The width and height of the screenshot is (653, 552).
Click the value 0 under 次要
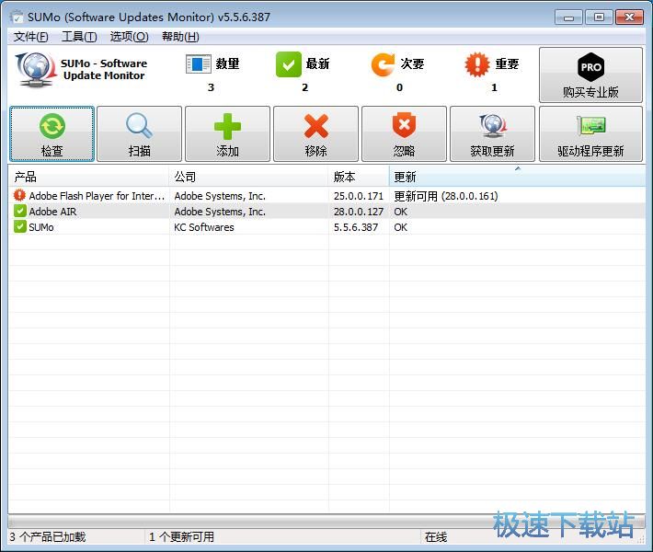pos(400,87)
